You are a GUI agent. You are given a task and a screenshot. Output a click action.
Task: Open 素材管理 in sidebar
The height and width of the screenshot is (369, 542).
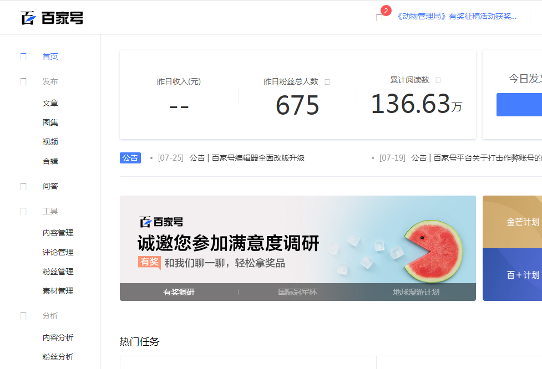click(58, 291)
